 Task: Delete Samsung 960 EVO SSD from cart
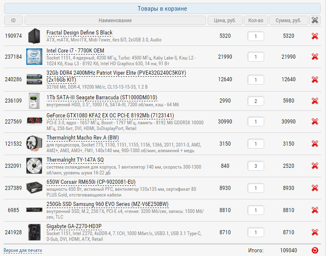pos(315,210)
